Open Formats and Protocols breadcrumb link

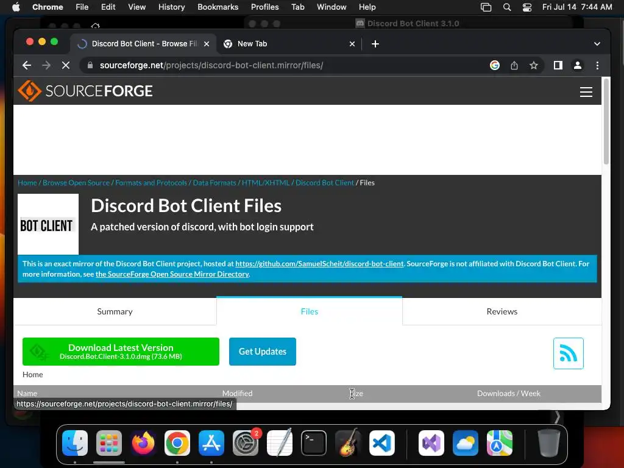151,183
